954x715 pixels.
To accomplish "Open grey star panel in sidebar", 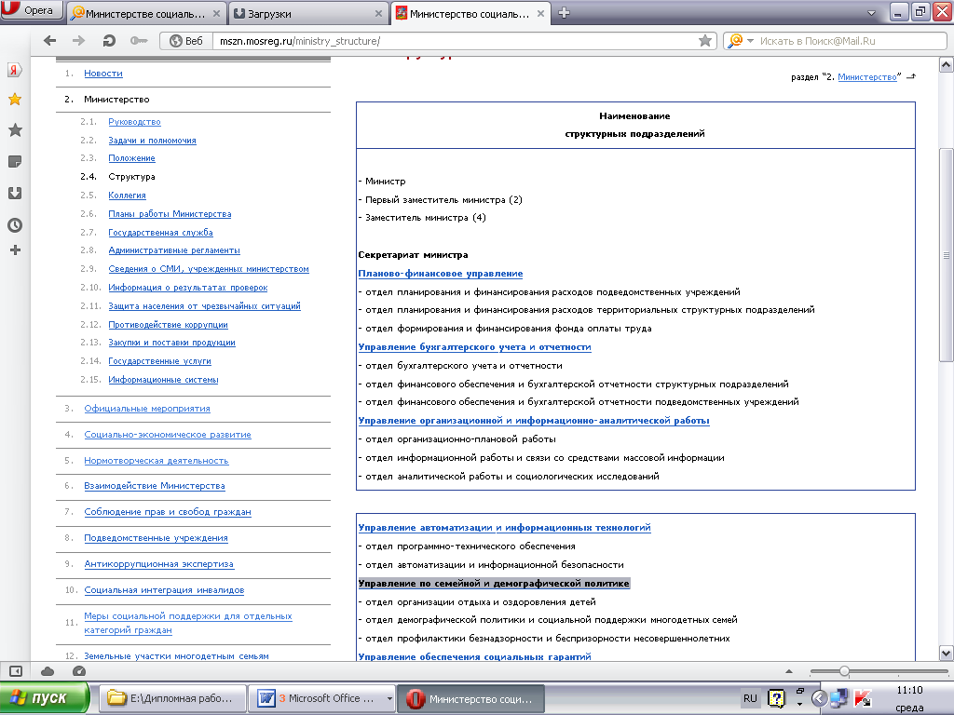I will click(15, 130).
